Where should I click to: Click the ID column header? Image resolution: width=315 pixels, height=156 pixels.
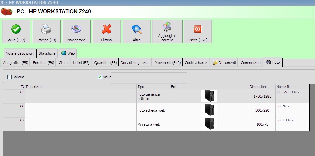(x=14, y=87)
